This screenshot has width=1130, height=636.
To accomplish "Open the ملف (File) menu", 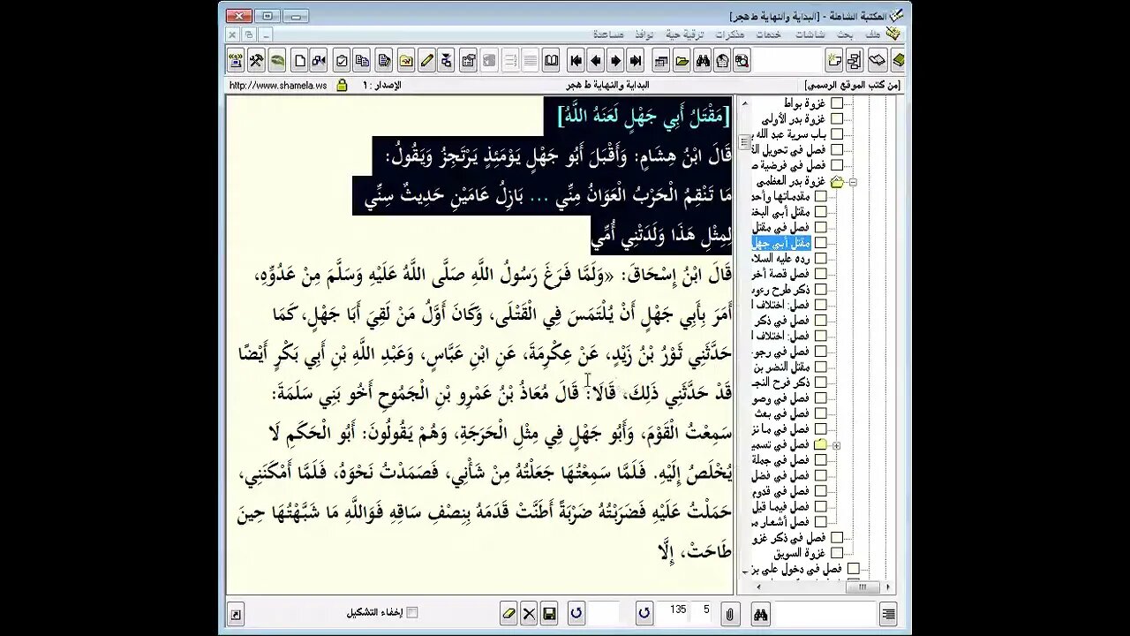I will tap(872, 34).
